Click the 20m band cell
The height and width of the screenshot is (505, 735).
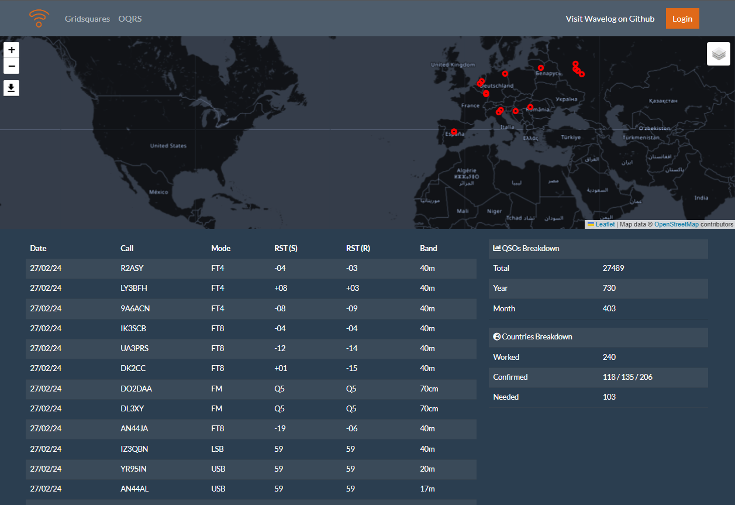[x=427, y=469]
